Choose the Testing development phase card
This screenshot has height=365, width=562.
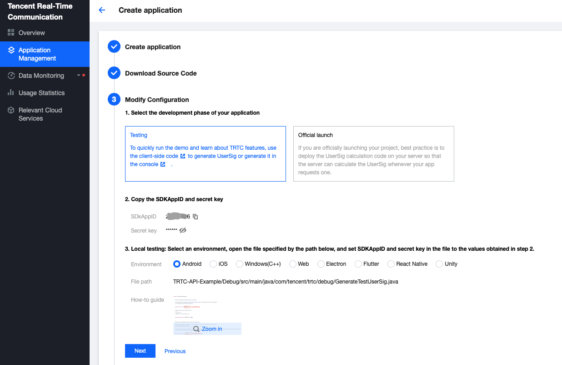206,154
